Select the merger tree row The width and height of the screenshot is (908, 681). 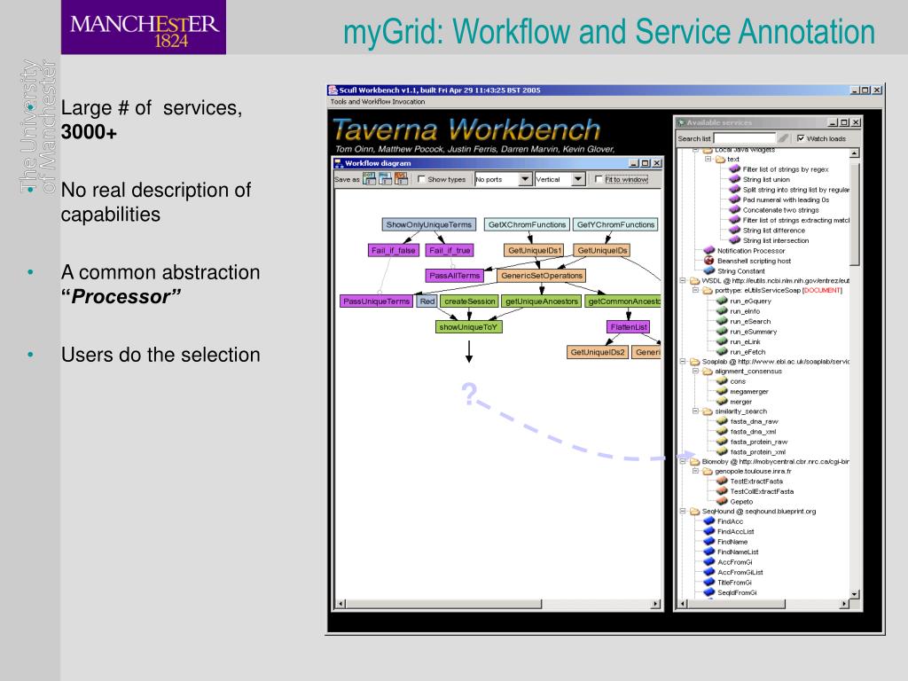coord(734,402)
